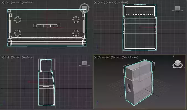Open the [Default Shading] menu
This screenshot has width=187, height=110.
130,57
